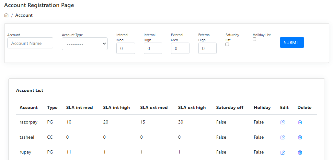Click into the External Med field
Viewport: 333px width, 160px height.
180,48
